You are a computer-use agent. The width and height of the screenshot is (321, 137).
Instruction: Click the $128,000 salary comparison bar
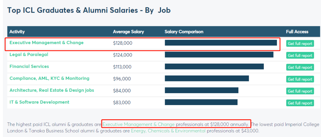point(221,43)
